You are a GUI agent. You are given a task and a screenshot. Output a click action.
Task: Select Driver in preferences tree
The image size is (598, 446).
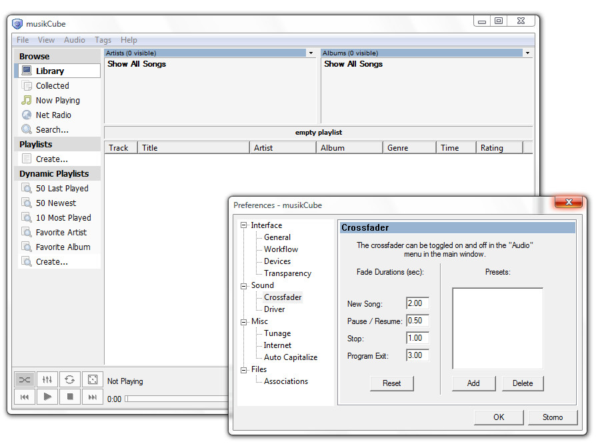coord(274,309)
